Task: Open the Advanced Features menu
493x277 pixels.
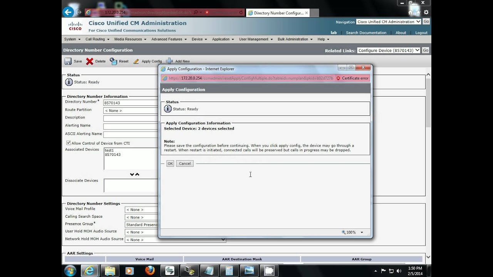Action: 169,39
